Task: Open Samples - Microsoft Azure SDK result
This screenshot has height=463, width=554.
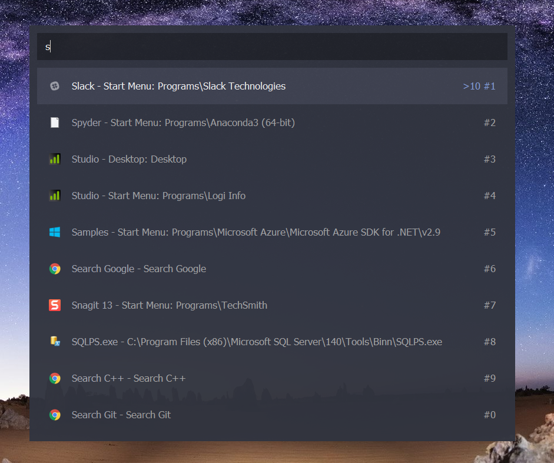Action: 272,232
